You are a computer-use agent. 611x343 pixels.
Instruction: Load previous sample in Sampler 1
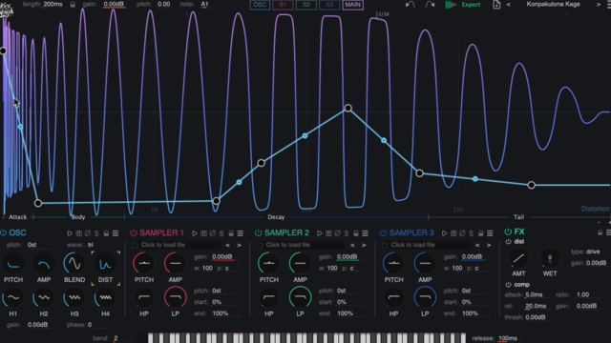(x=227, y=245)
